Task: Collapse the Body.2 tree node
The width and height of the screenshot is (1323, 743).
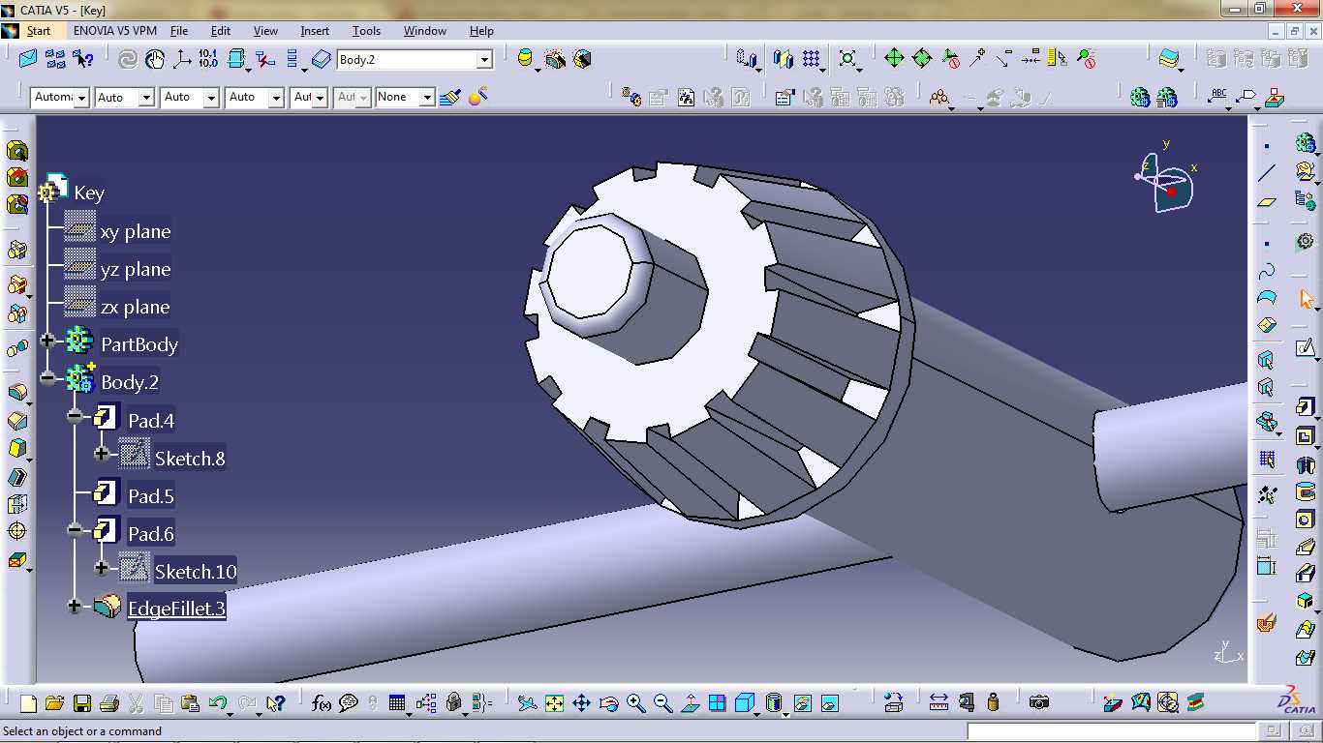Action: click(47, 378)
